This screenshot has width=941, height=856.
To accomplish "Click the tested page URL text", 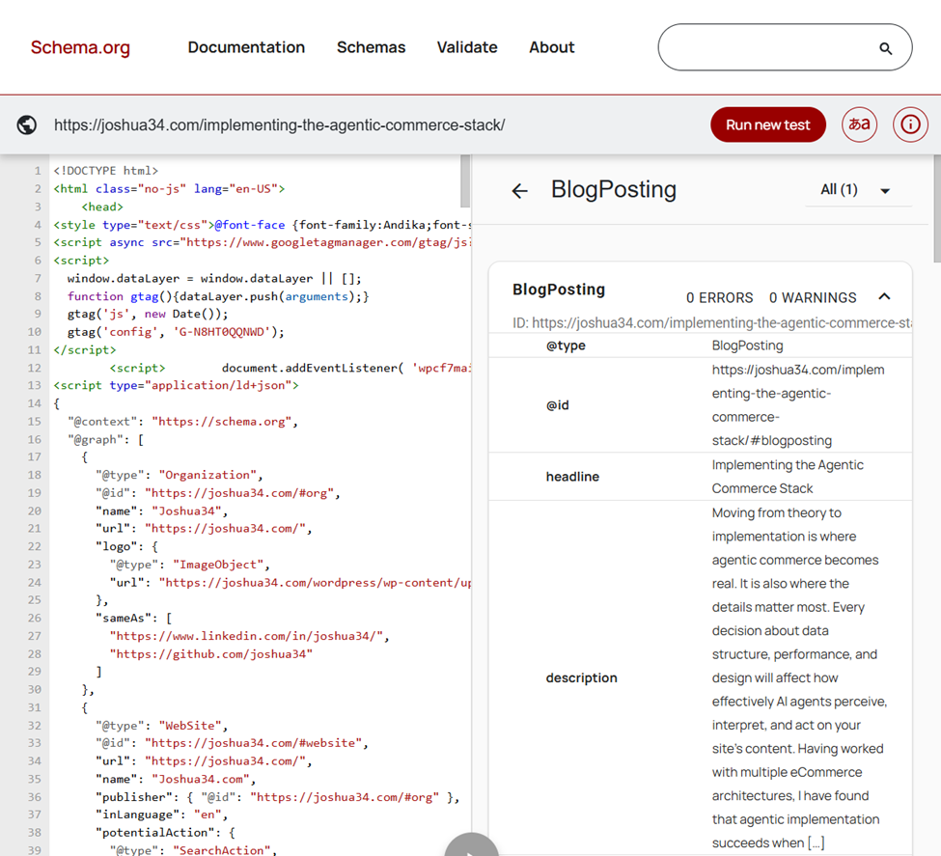I will [279, 124].
